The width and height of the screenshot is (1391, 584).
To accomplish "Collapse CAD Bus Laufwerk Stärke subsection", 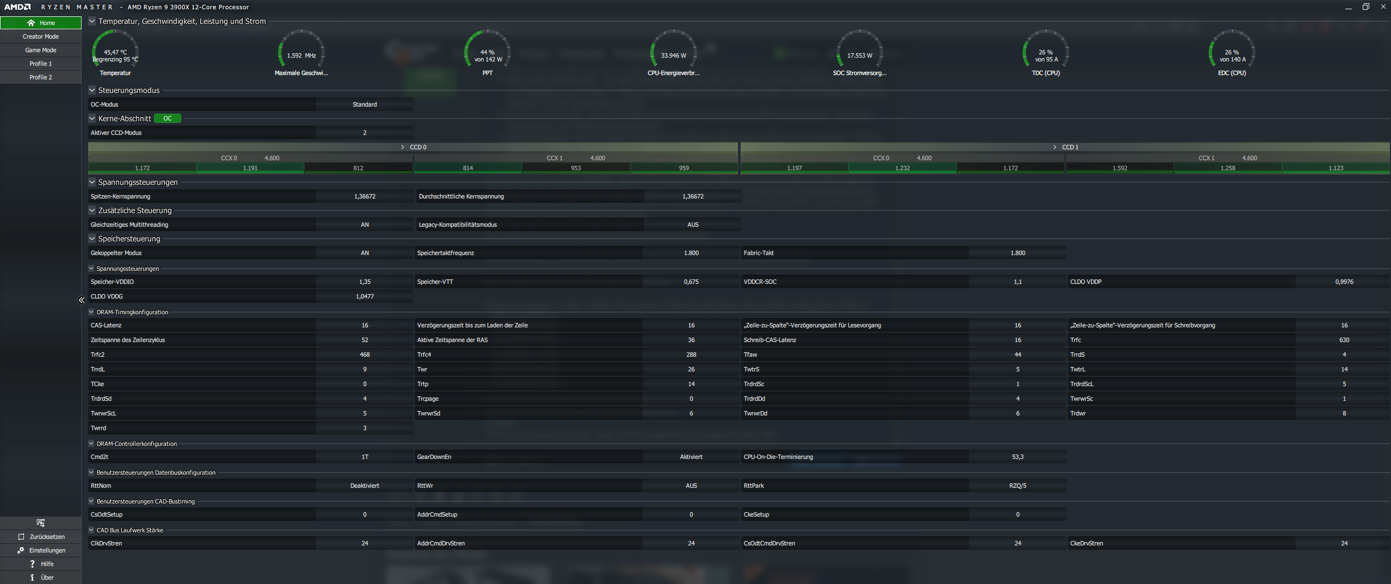I will coord(91,530).
